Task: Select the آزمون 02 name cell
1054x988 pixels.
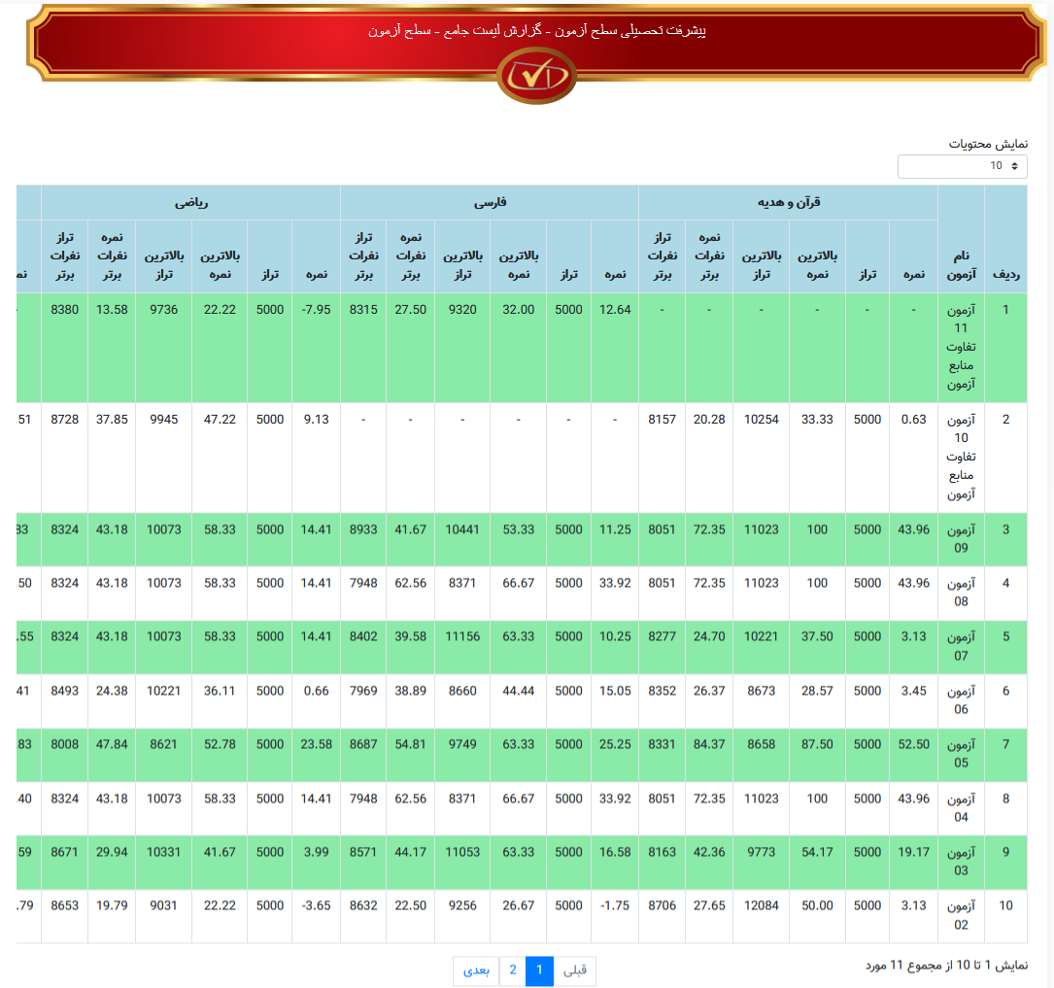Action: 962,915
